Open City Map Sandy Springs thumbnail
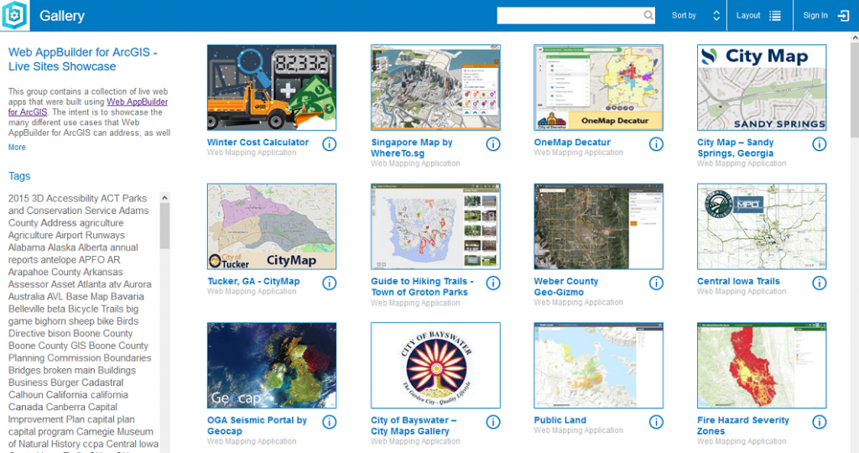This screenshot has height=453, width=859. click(762, 87)
